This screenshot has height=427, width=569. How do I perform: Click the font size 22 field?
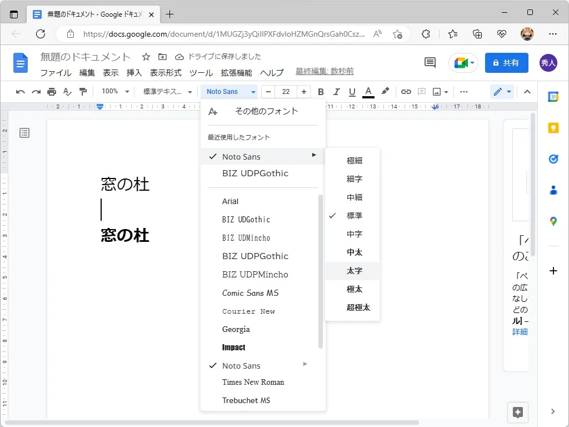click(x=286, y=92)
